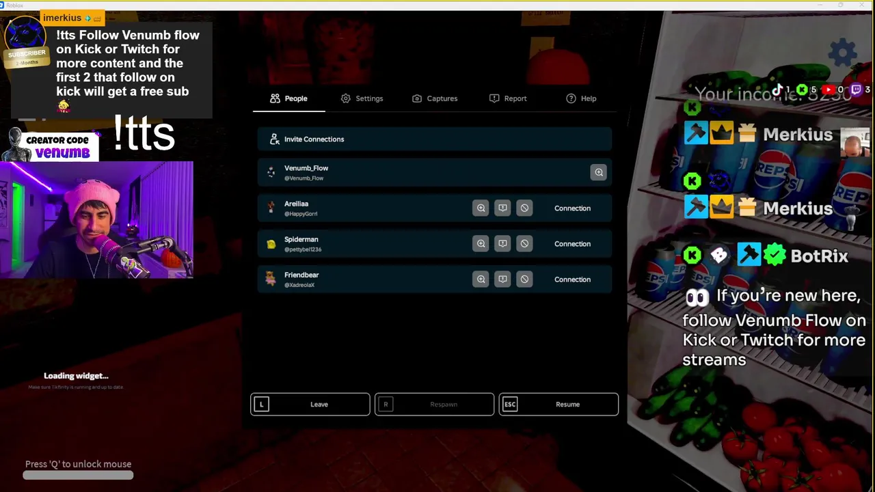Switch to the Settings tab

pyautogui.click(x=362, y=98)
